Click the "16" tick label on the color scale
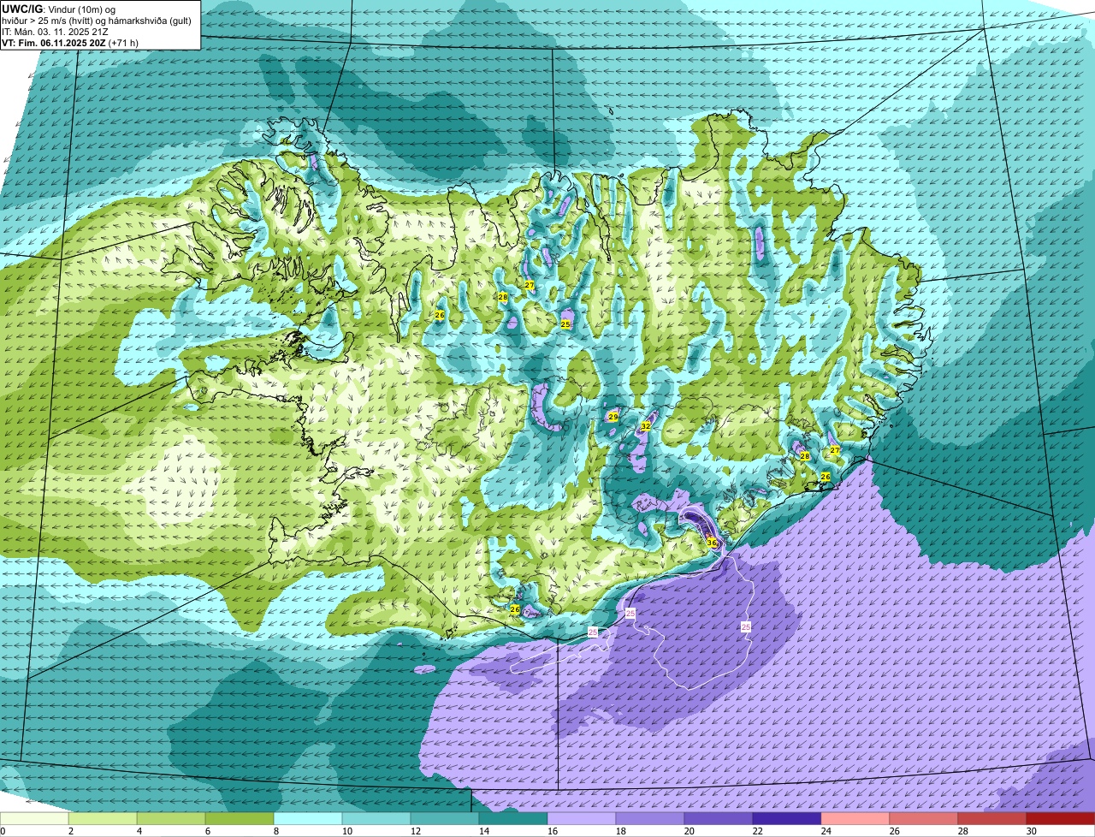This screenshot has height=837, width=1095. pyautogui.click(x=553, y=831)
